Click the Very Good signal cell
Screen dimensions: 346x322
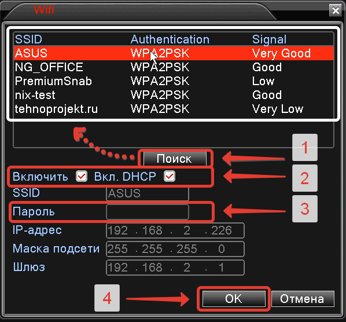tap(281, 53)
